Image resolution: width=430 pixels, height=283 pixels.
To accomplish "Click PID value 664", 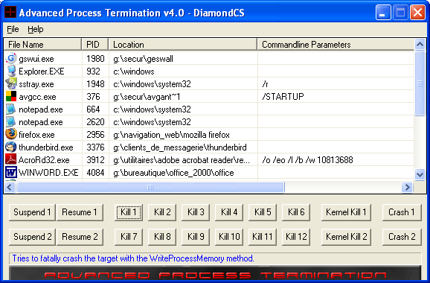I will pyautogui.click(x=93, y=109).
